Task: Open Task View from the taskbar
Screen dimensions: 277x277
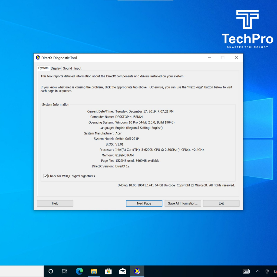Action: pos(65,271)
